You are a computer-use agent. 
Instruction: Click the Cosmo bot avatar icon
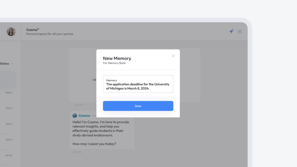(75, 115)
